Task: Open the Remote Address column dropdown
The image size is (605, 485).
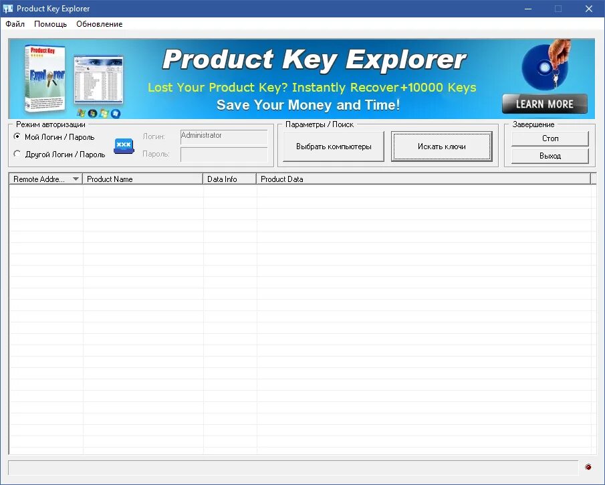Action: coord(76,179)
